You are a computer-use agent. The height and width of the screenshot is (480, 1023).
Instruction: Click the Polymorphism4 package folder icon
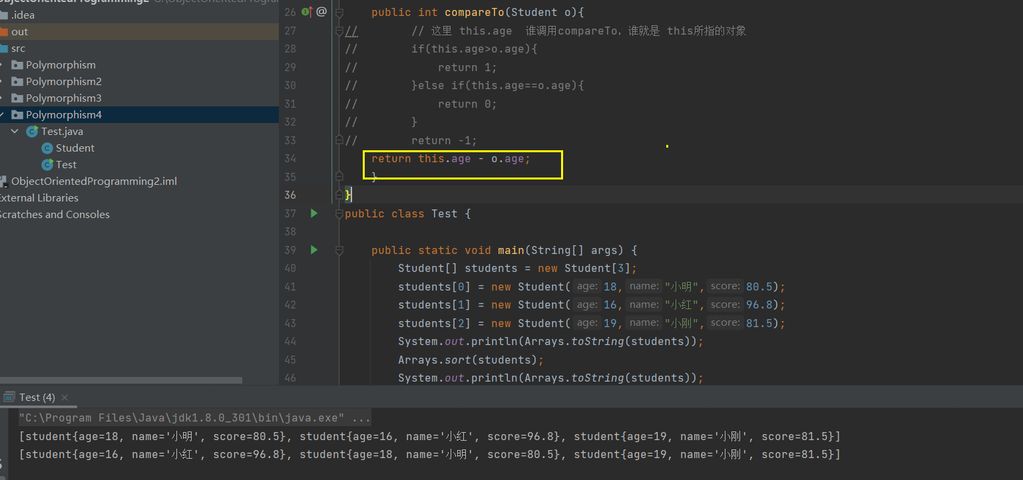click(x=17, y=115)
